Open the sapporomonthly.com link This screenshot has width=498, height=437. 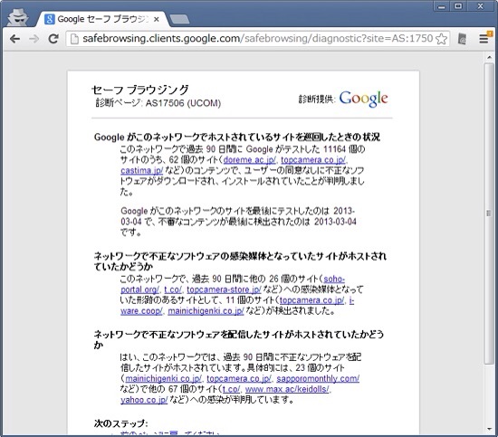click(318, 378)
